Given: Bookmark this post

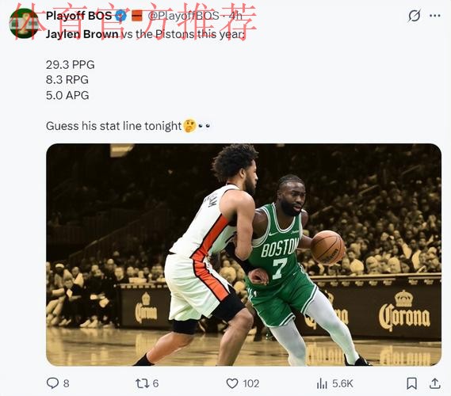Looking at the screenshot, I should point(411,383).
